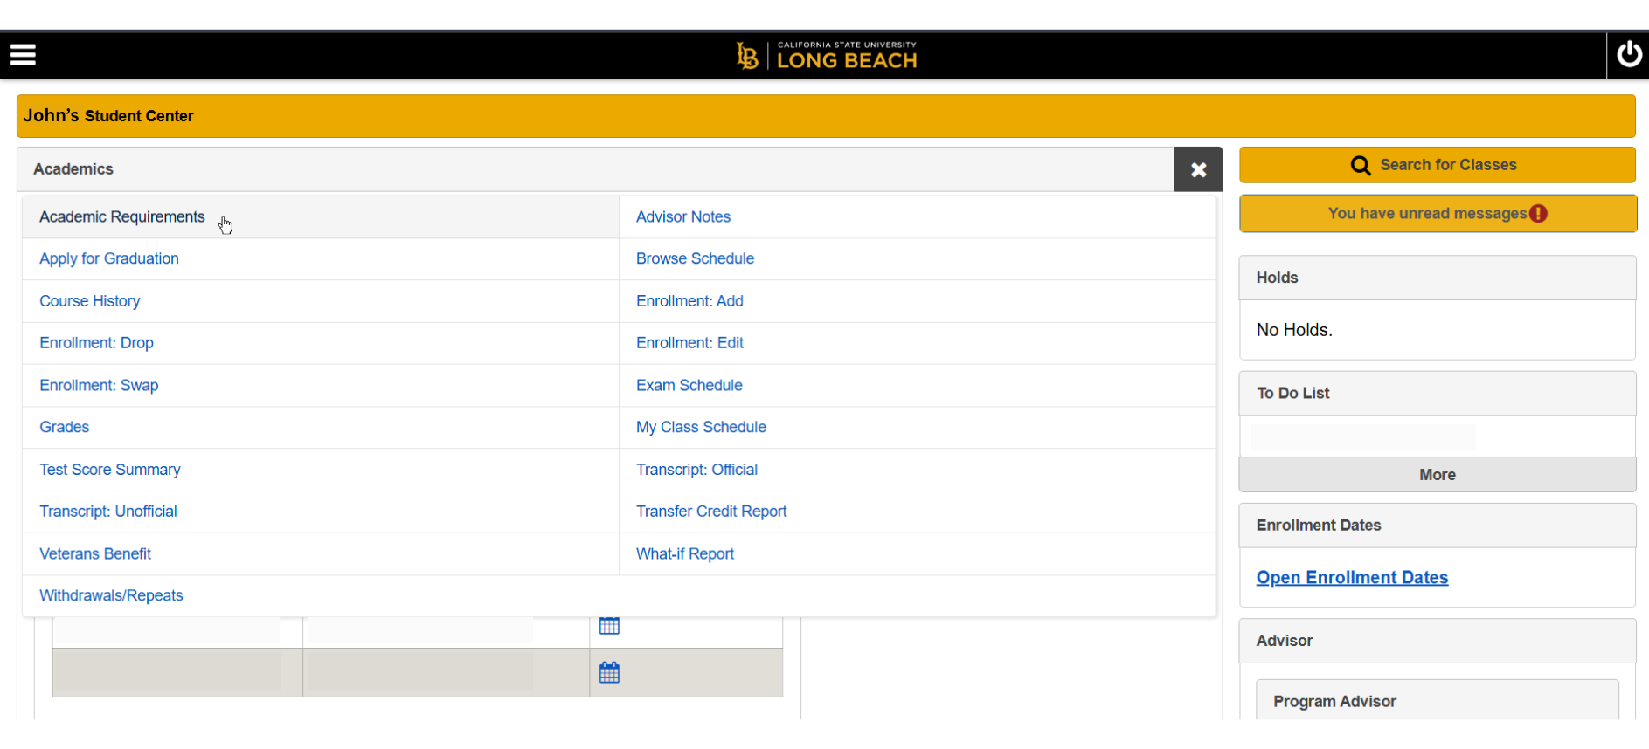This screenshot has width=1649, height=749.
Task: Click the power sign-out icon
Action: click(x=1628, y=55)
